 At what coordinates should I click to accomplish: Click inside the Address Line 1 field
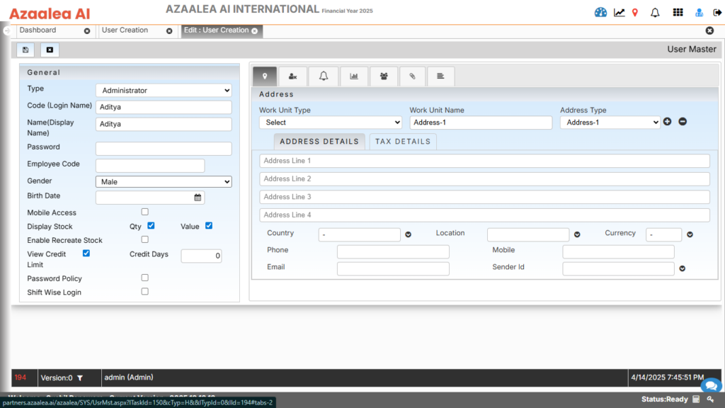tap(484, 160)
